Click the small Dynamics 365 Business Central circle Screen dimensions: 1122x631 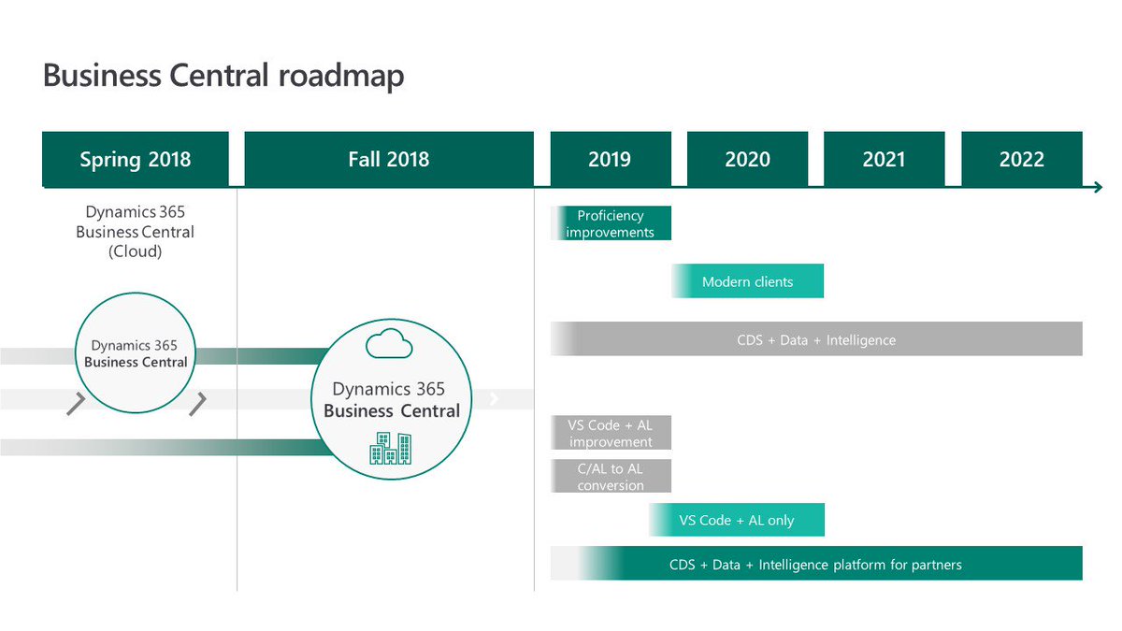(136, 353)
